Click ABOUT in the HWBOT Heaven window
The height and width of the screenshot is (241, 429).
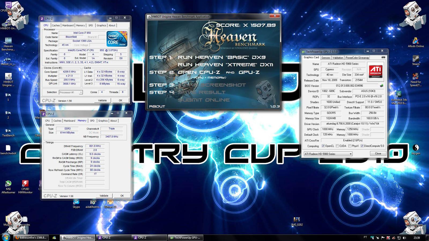[157, 106]
